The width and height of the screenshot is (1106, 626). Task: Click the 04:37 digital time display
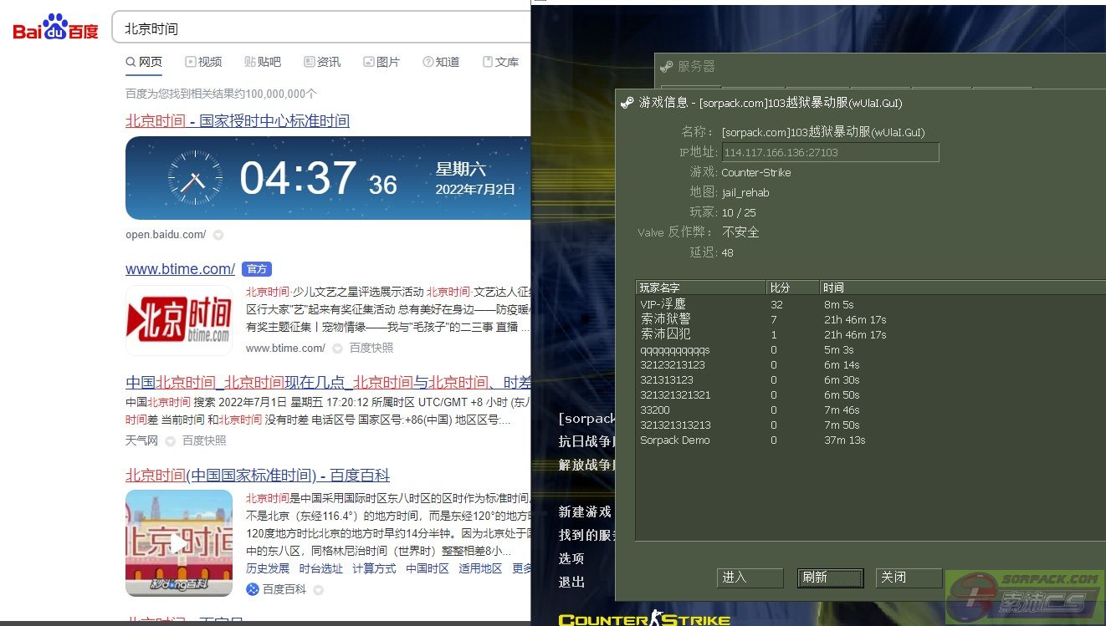298,177
